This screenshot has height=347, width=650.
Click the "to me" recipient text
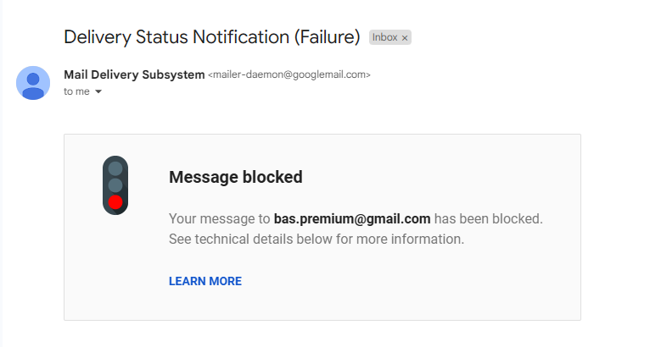76,91
